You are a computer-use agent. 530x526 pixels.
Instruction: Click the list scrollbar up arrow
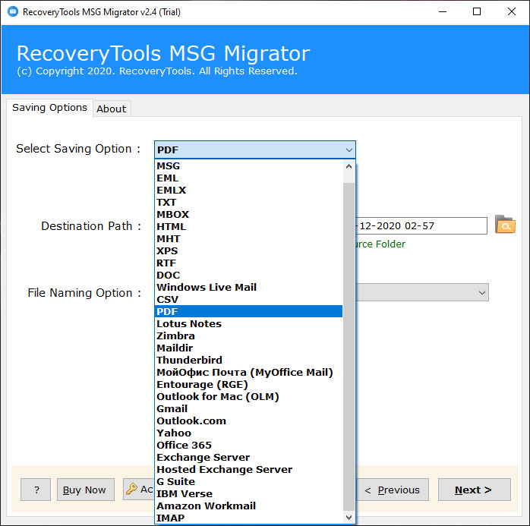click(x=349, y=166)
